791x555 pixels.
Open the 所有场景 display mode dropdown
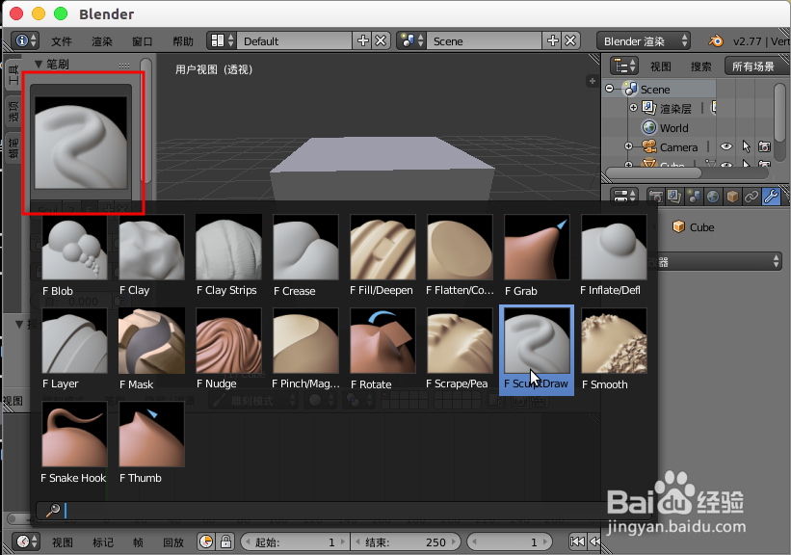756,66
